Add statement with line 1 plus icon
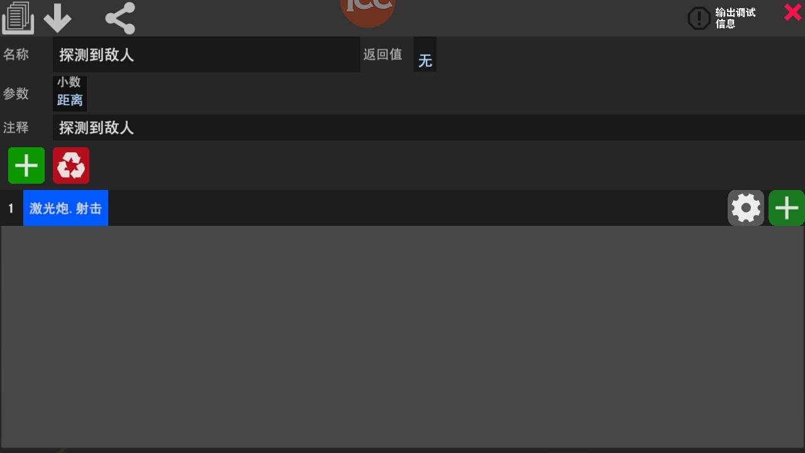Screen dimensions: 805x453 [x=787, y=208]
